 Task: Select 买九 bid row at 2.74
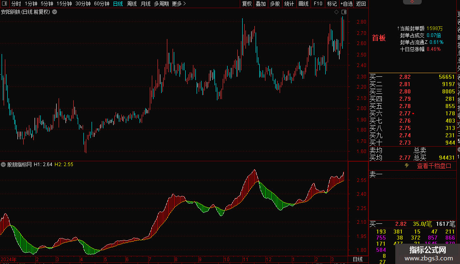coord(412,136)
